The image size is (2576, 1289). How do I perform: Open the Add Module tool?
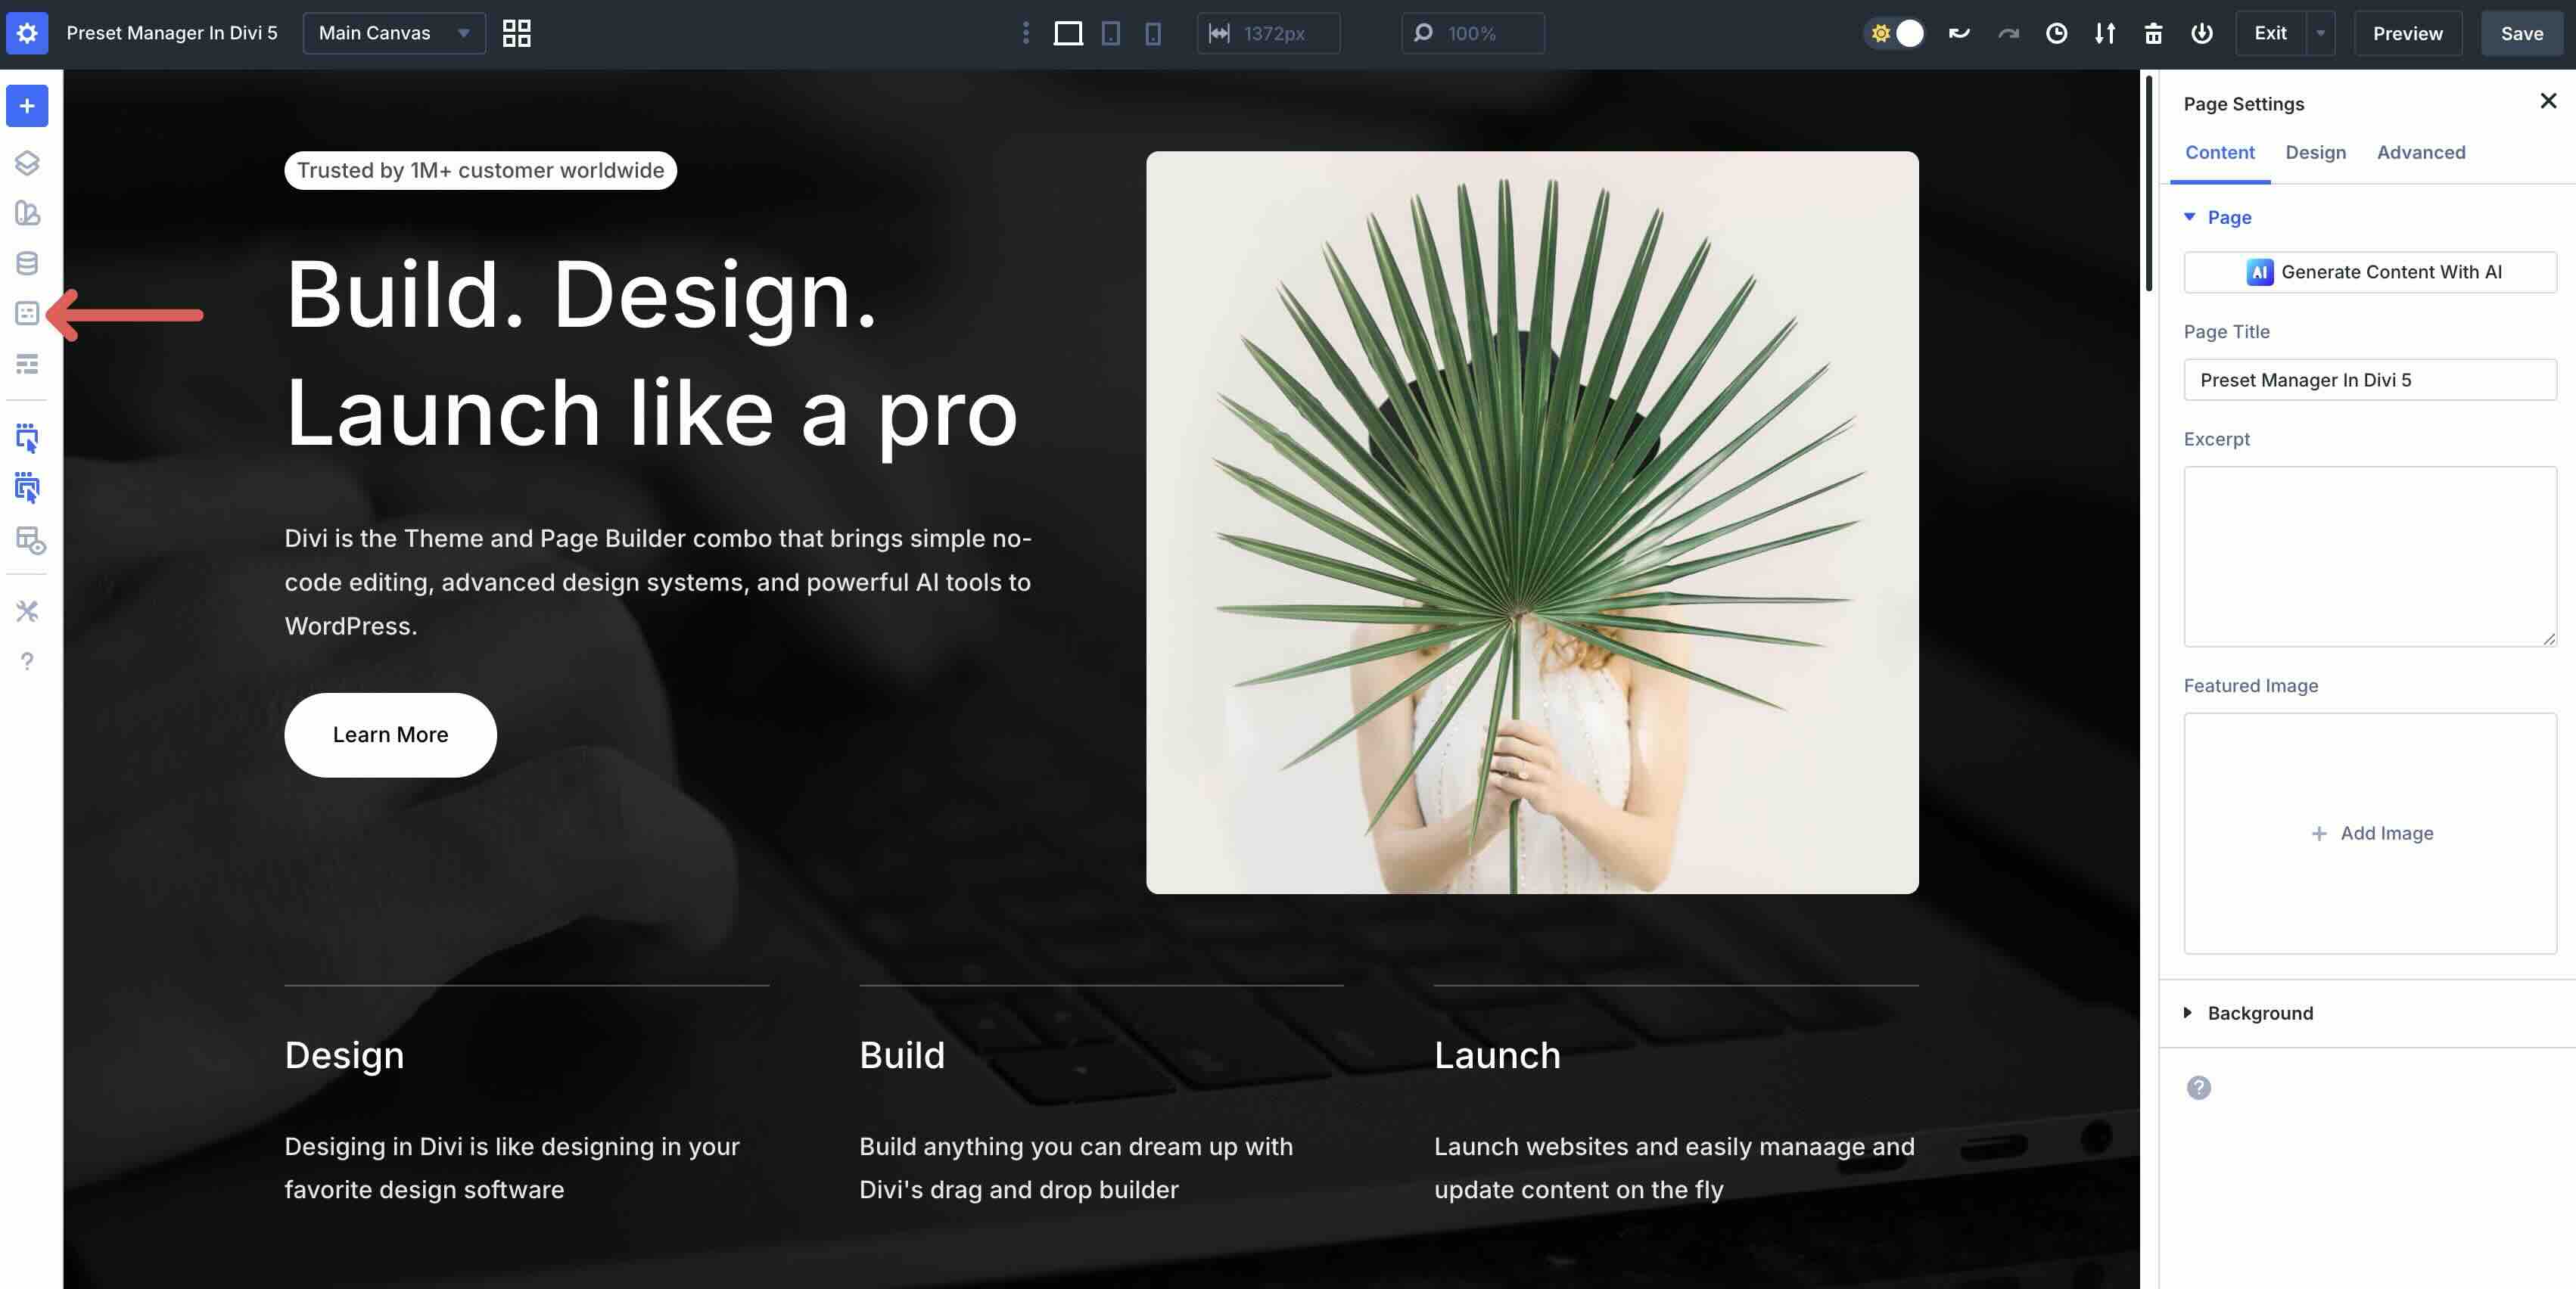pyautogui.click(x=27, y=105)
